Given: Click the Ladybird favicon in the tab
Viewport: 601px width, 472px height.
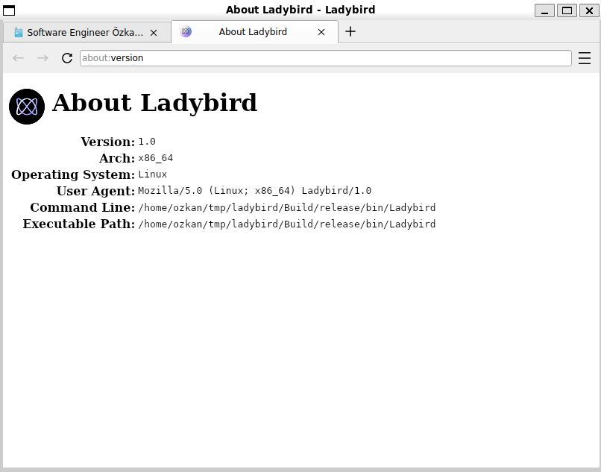Looking at the screenshot, I should 186,31.
